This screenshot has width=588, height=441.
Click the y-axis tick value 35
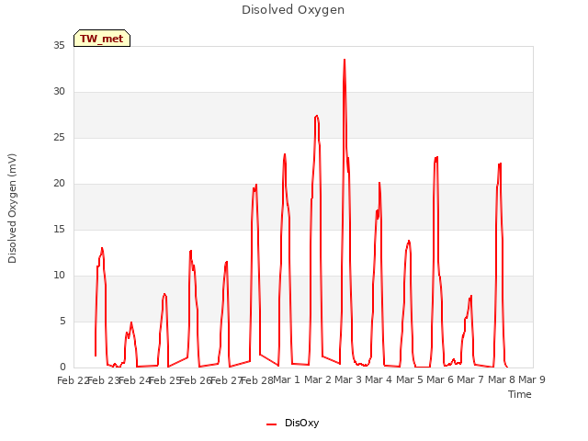click(x=59, y=46)
